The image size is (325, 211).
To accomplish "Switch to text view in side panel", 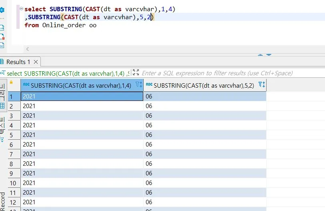I will tap(2, 130).
